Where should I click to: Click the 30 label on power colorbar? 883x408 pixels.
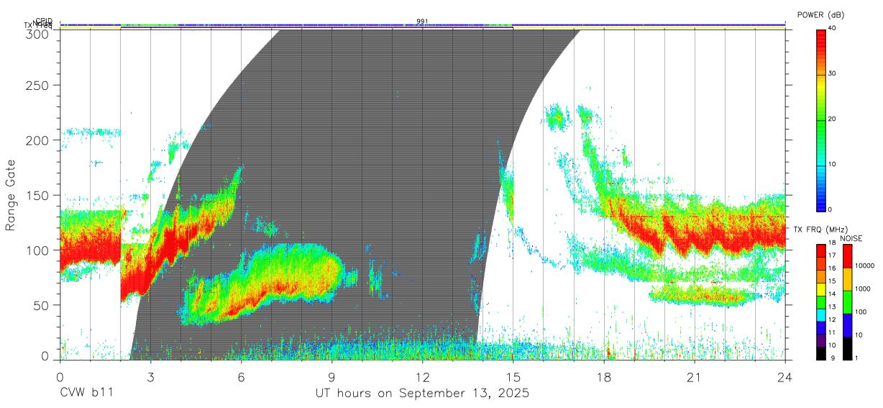tap(832, 74)
